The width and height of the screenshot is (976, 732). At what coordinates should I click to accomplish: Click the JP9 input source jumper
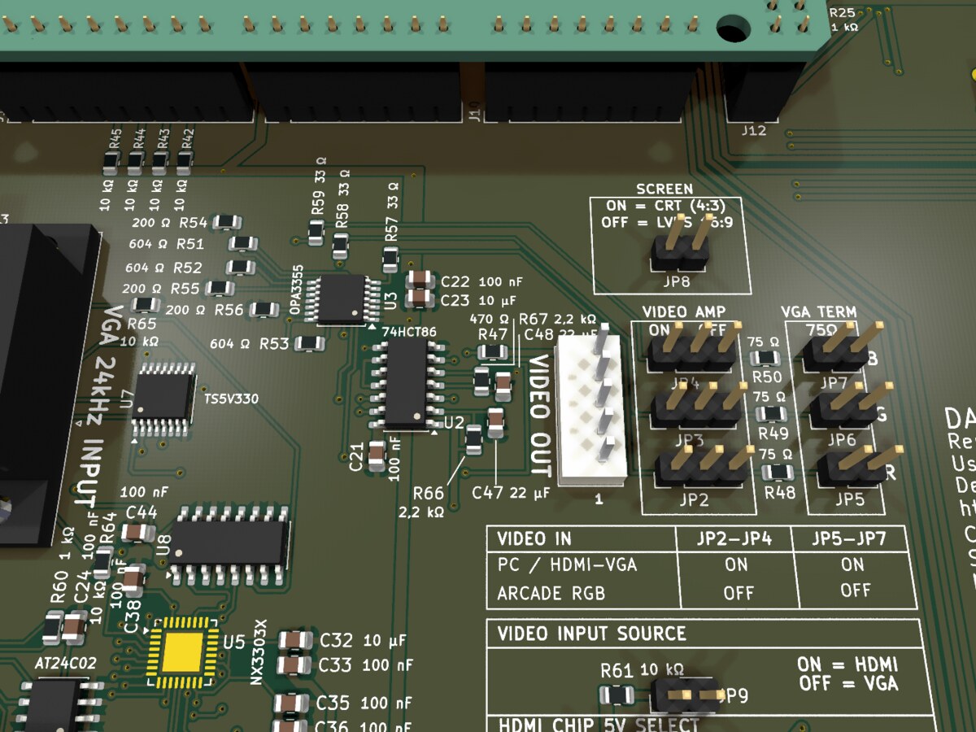685,696
